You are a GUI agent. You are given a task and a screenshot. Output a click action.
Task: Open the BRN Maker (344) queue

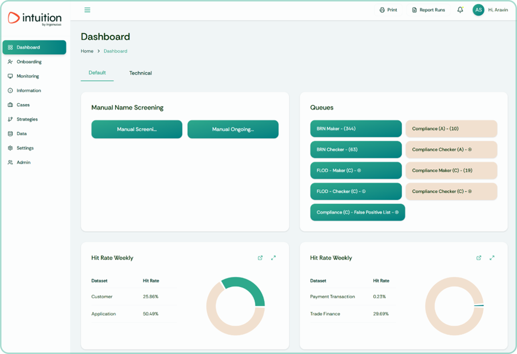click(x=356, y=129)
